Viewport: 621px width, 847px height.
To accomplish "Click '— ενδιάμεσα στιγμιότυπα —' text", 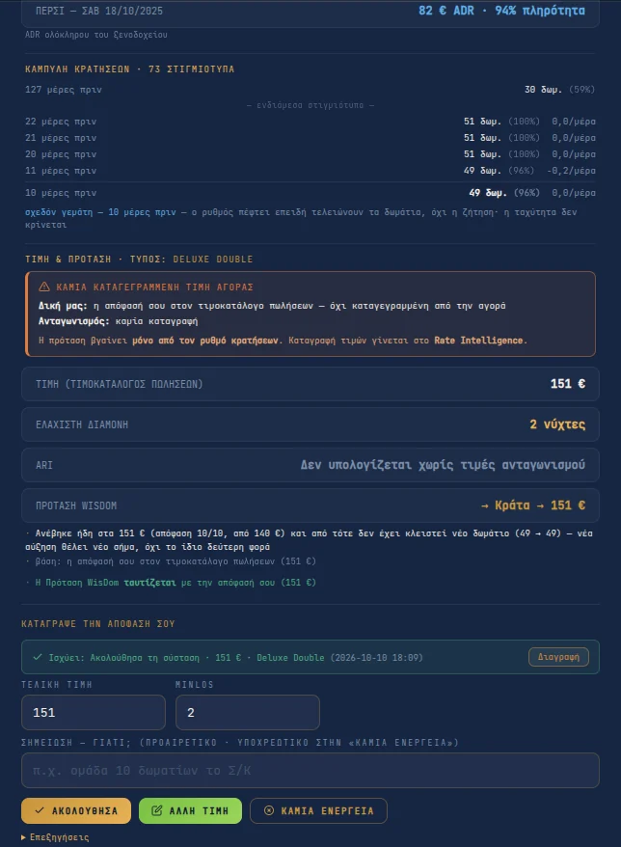I will point(310,105).
